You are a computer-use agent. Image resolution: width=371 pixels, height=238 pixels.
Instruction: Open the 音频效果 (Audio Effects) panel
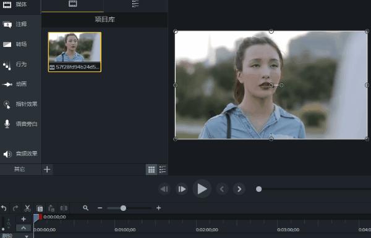[x=20, y=154]
